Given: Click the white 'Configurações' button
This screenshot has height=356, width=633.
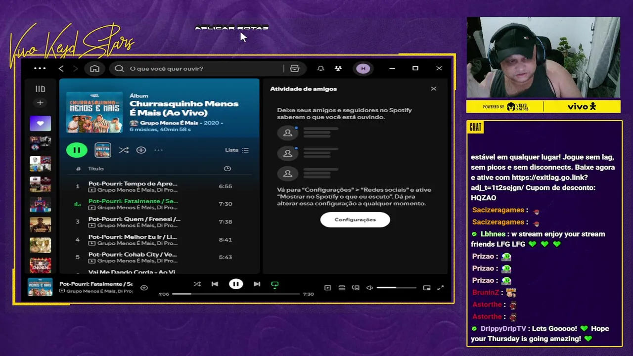Looking at the screenshot, I should click(355, 220).
